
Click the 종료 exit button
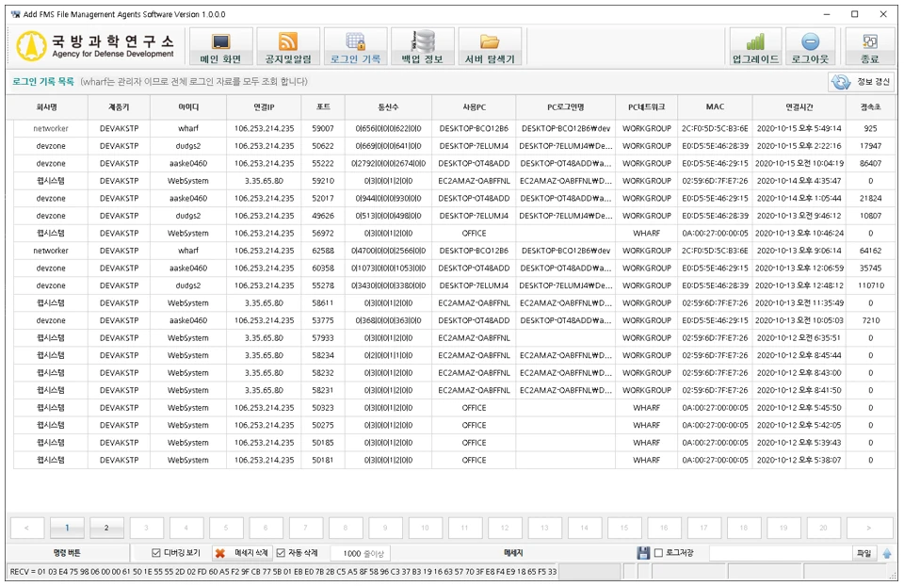(869, 46)
